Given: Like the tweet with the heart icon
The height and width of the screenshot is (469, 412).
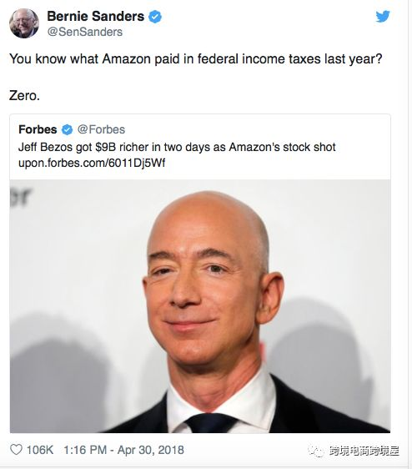Looking at the screenshot, I should point(16,449).
